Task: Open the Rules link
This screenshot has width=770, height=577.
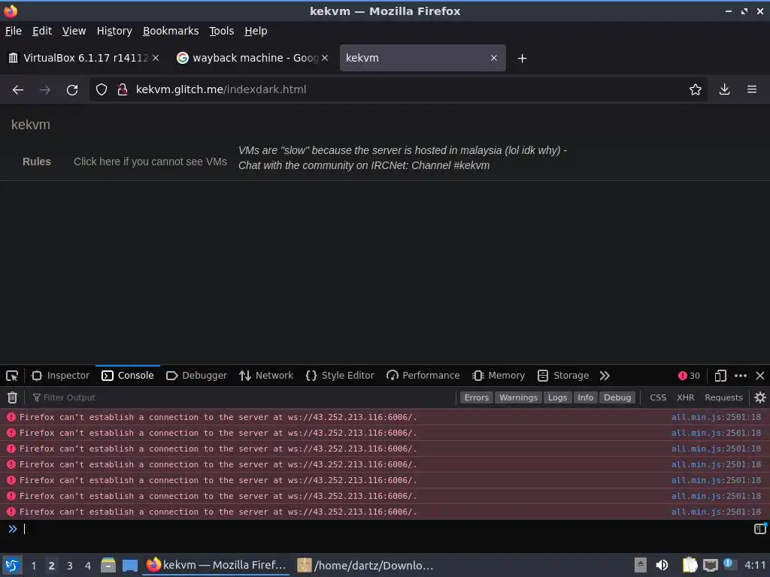Action: tap(37, 162)
